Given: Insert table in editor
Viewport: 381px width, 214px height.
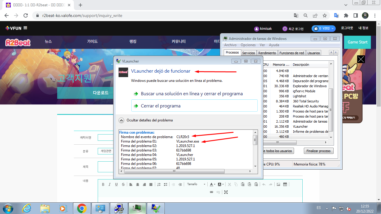Looking at the screenshot, I should (x=285, y=185).
